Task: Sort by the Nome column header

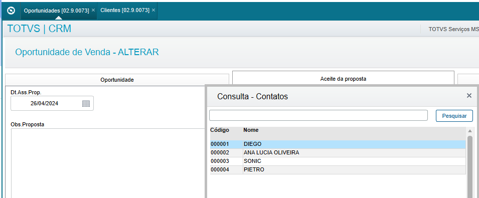Action: 251,130
